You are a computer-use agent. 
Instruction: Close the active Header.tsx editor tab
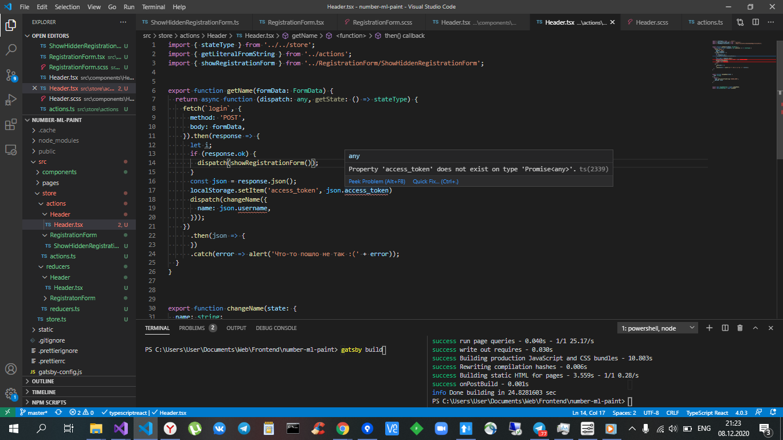click(x=613, y=22)
